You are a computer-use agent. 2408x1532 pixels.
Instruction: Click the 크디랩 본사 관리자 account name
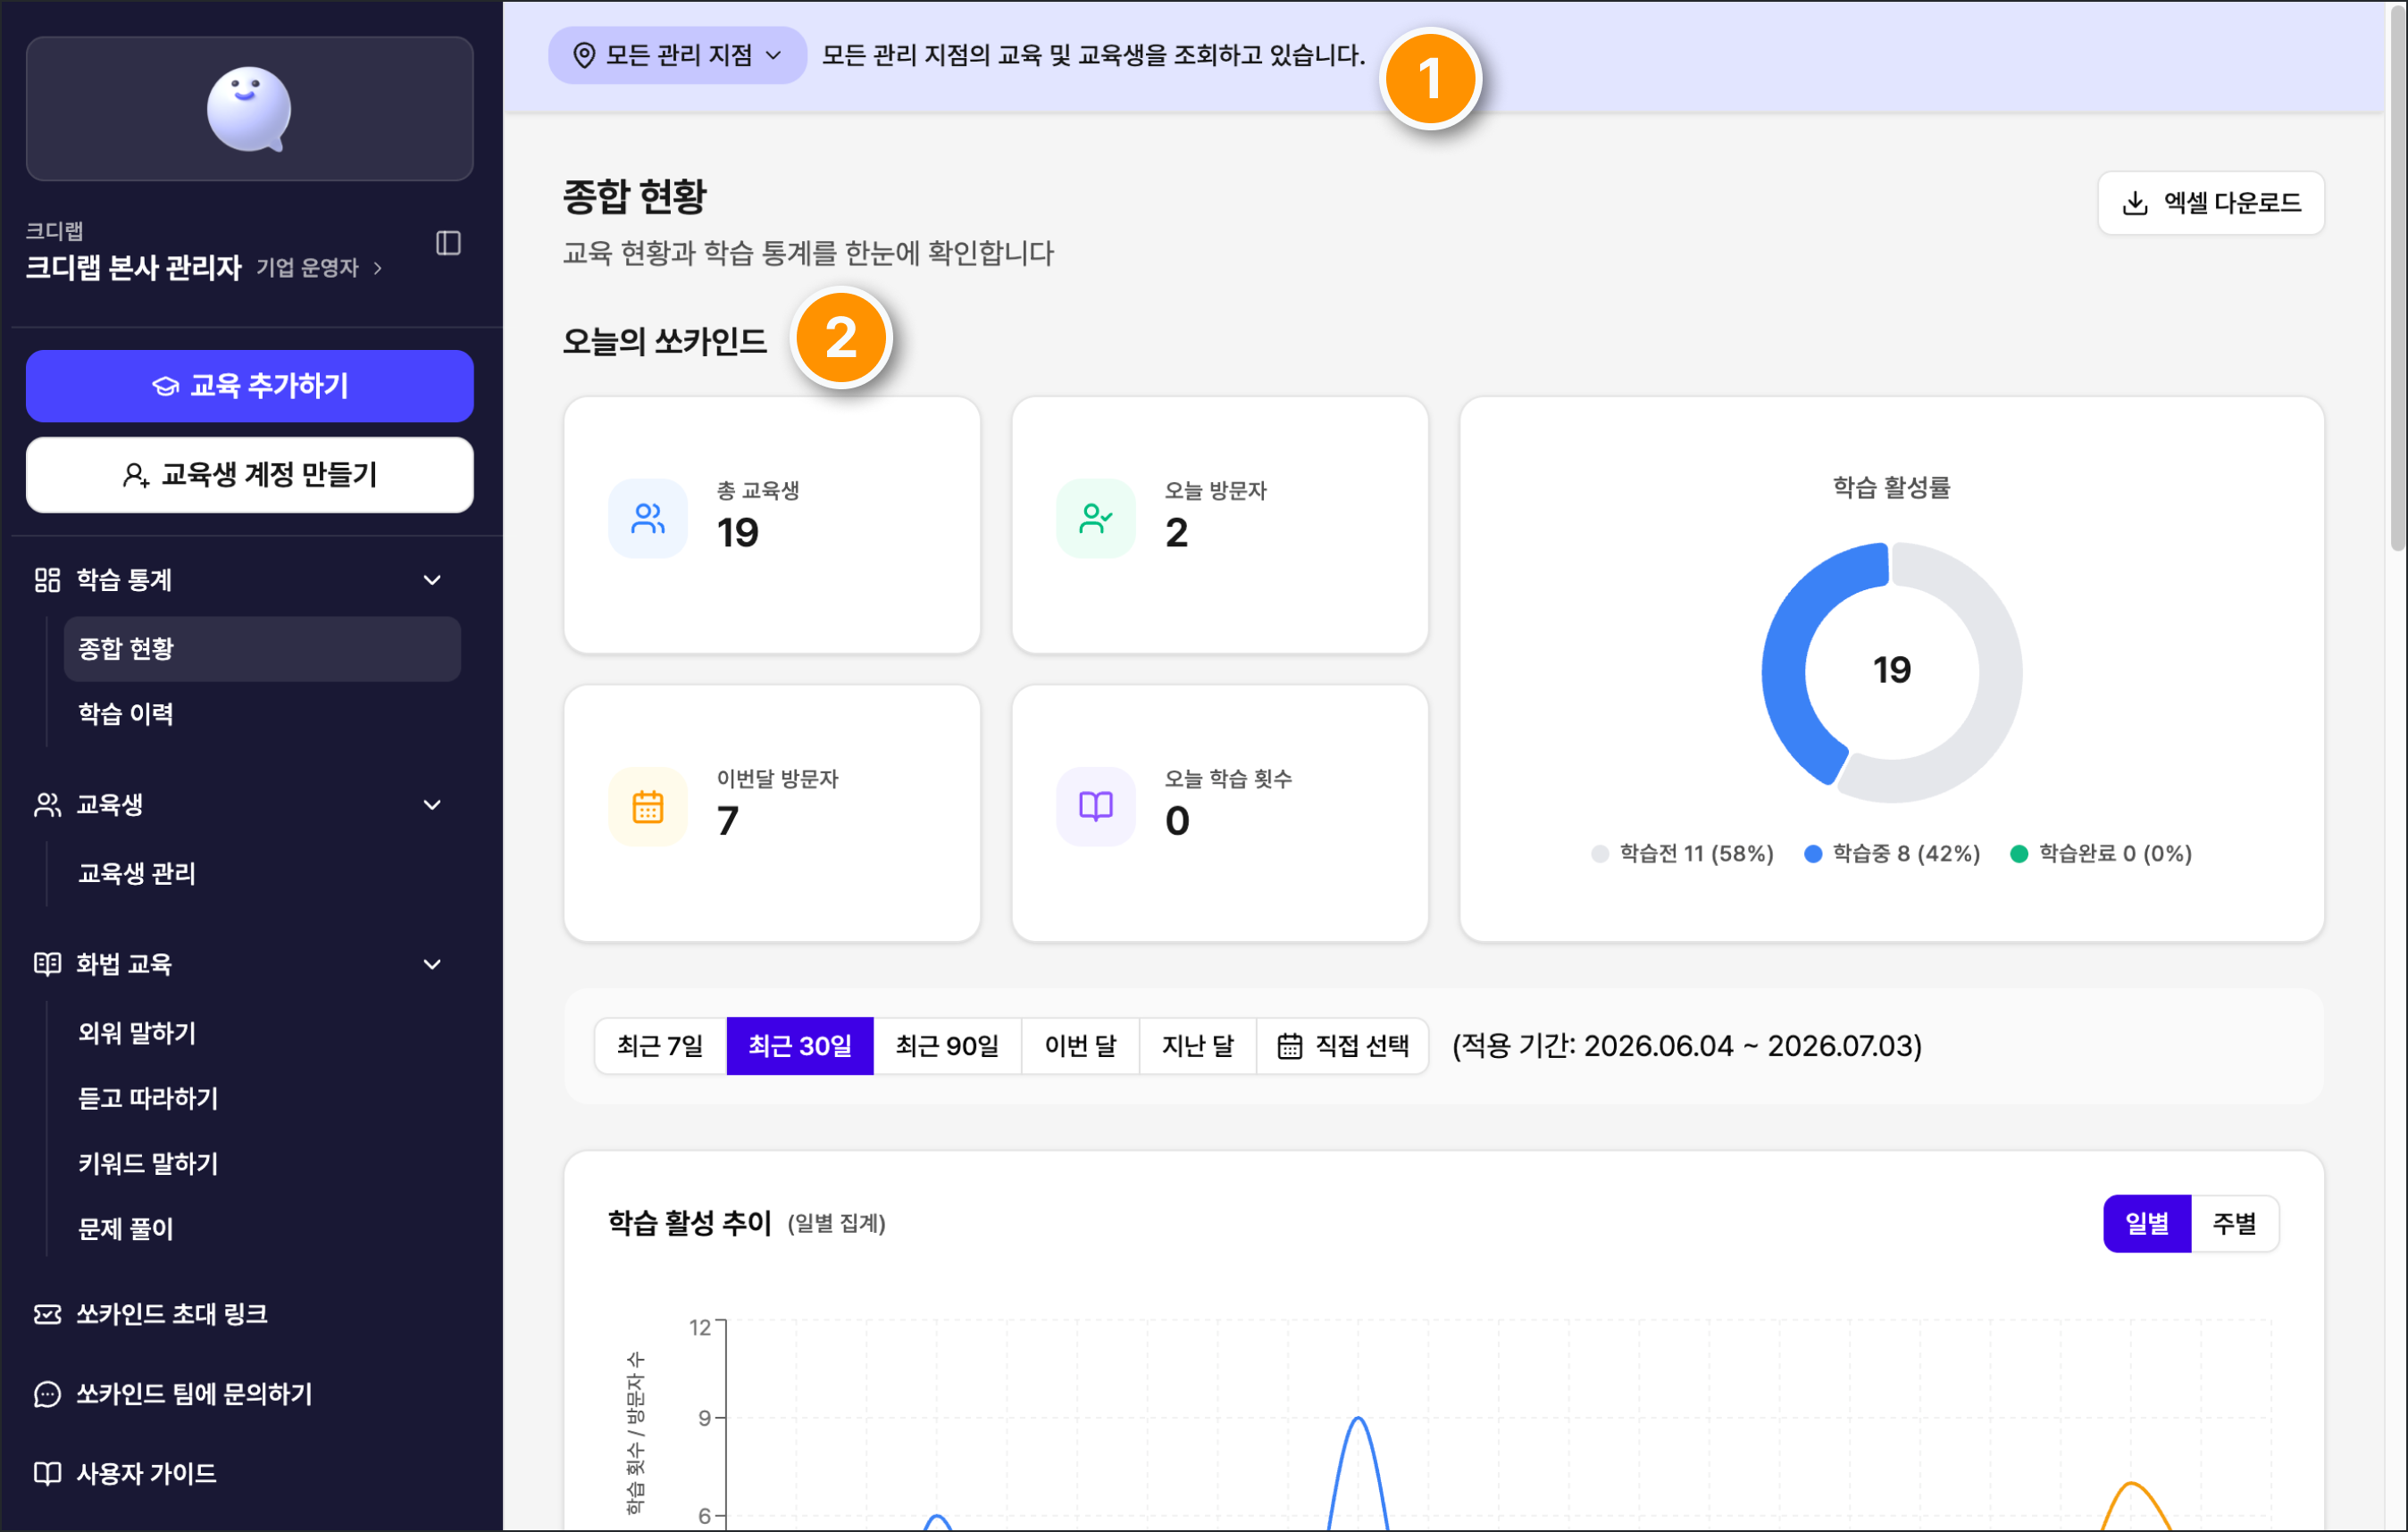(133, 268)
